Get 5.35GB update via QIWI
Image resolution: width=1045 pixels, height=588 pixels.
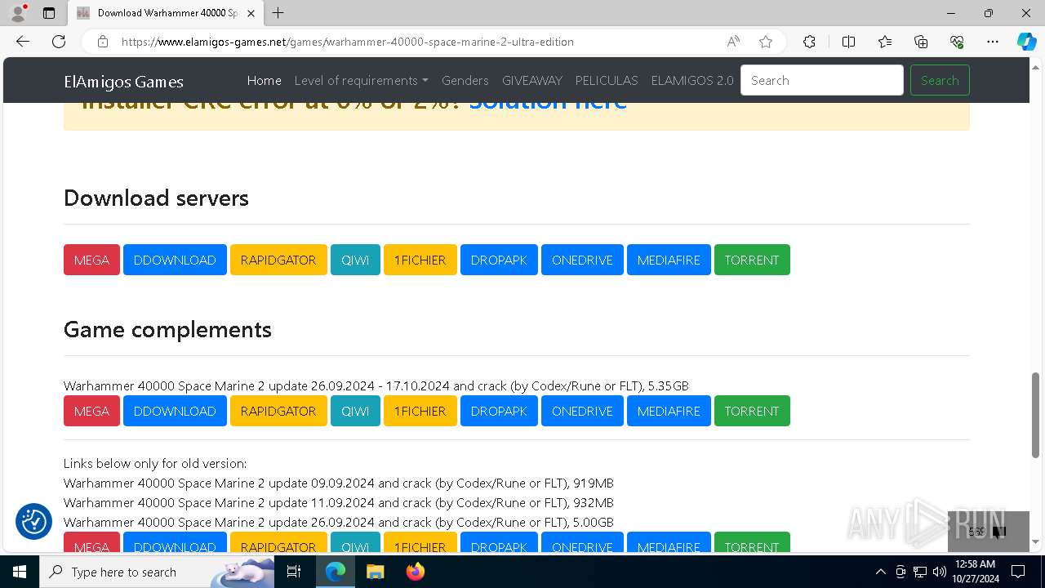point(355,411)
